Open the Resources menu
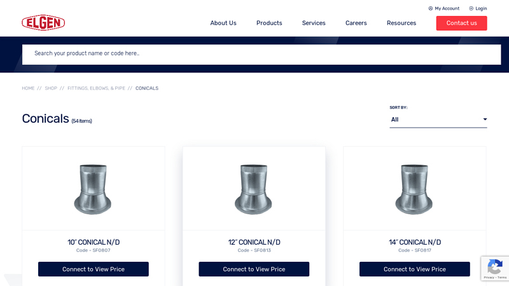 click(401, 23)
